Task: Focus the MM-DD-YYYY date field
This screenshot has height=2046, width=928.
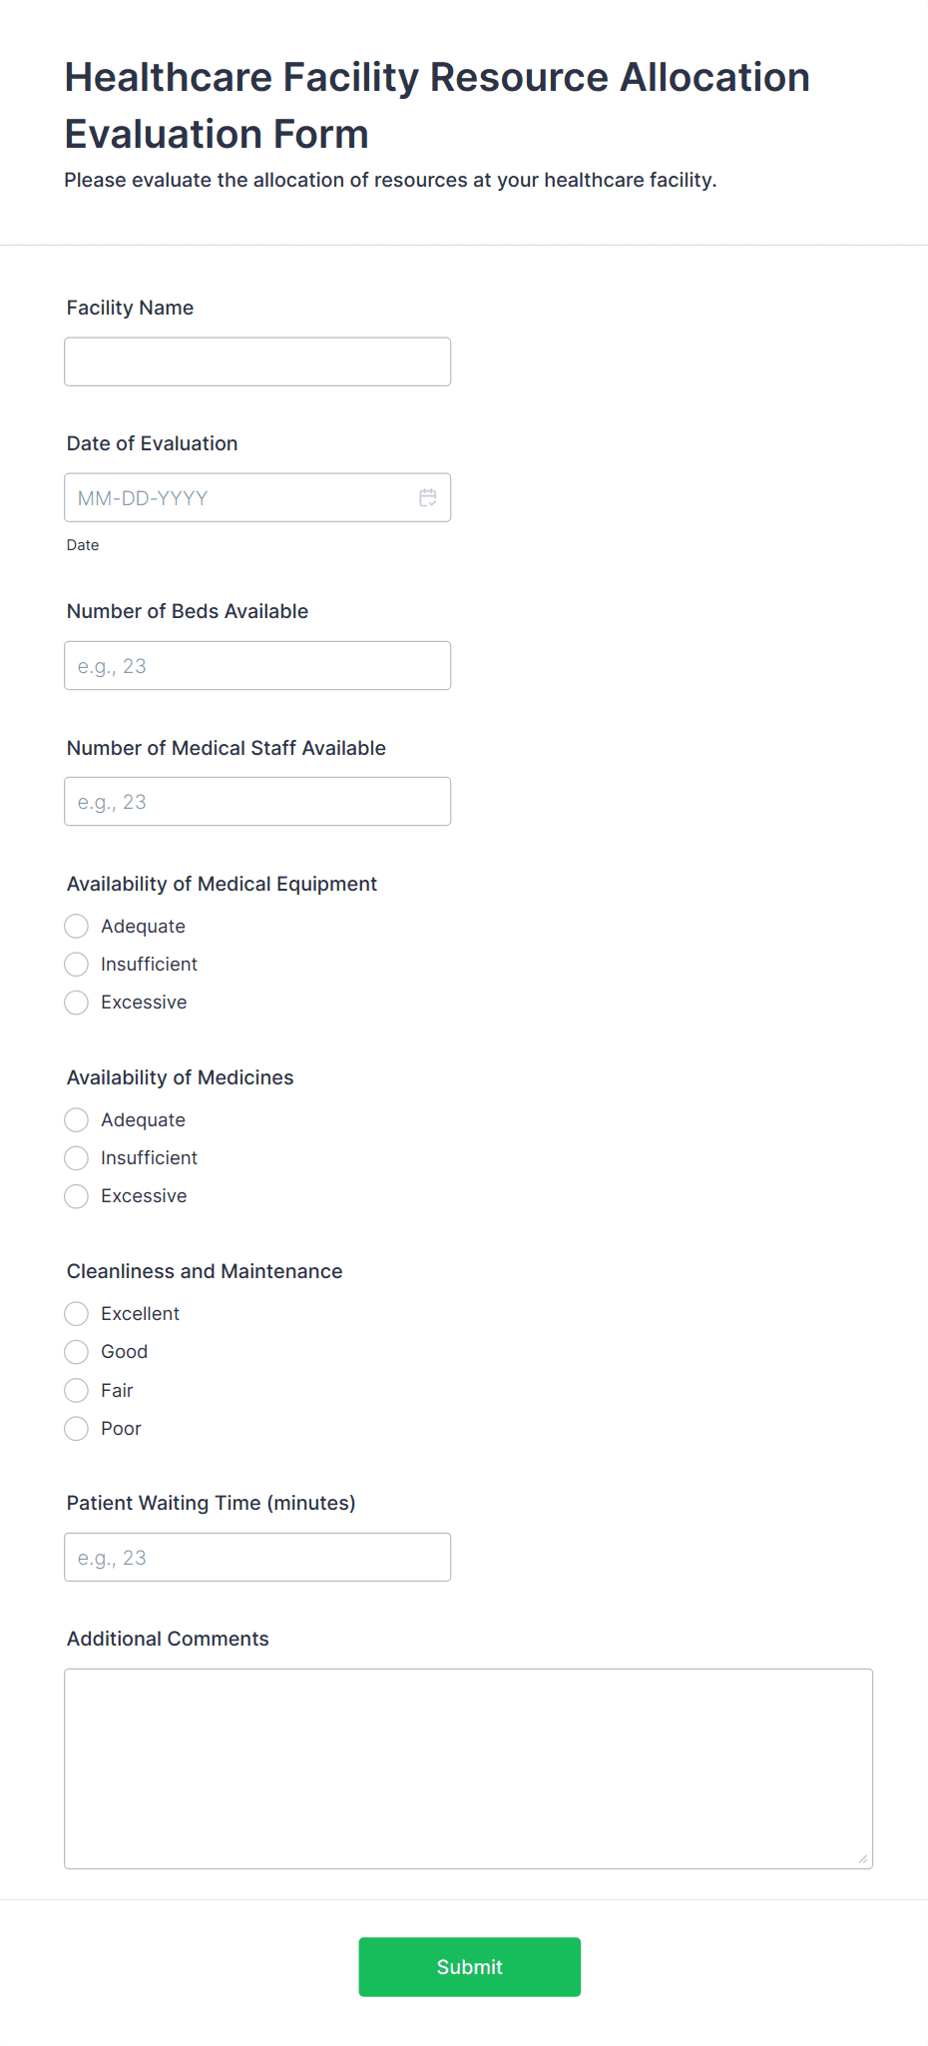Action: point(239,496)
